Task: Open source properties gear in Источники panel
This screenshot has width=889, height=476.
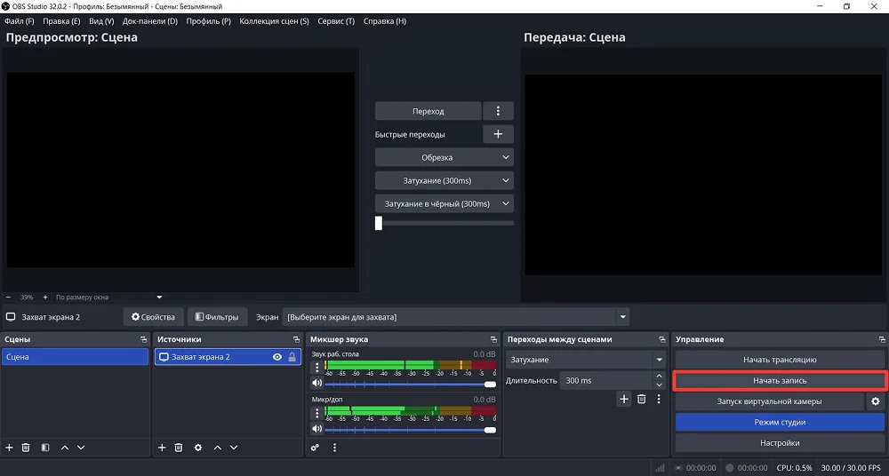Action: [197, 448]
